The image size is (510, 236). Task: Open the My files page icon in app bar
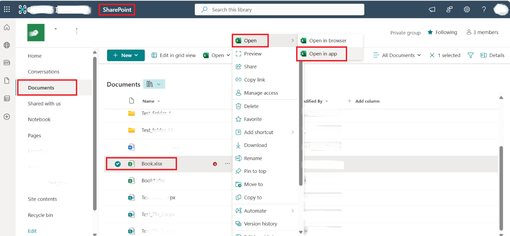[x=7, y=81]
